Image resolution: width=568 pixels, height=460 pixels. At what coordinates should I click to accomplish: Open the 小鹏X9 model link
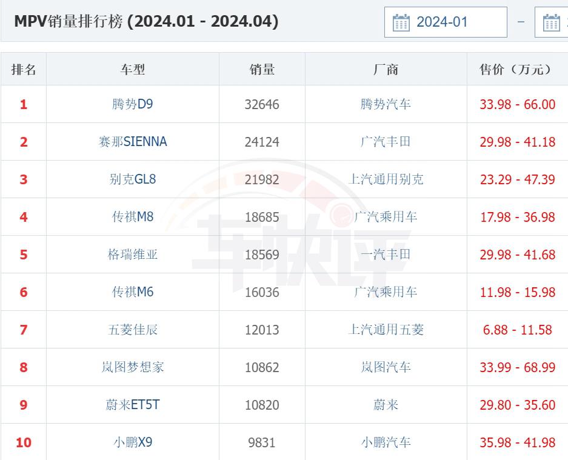(x=133, y=442)
